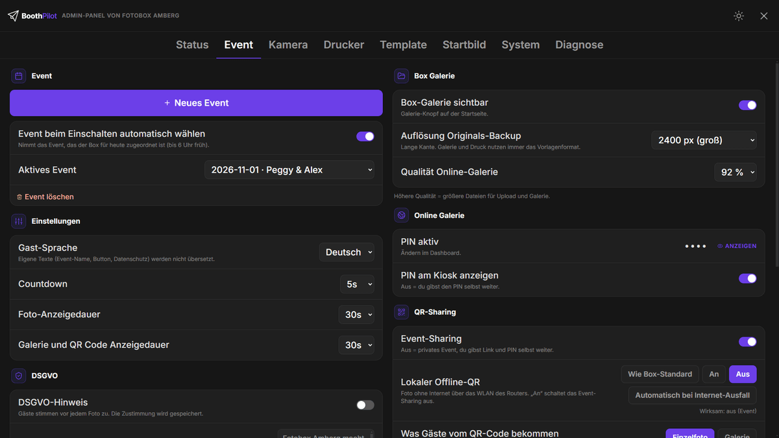Click the eye icon beside ANZEIGEN
Image resolution: width=779 pixels, height=438 pixels.
(721, 246)
